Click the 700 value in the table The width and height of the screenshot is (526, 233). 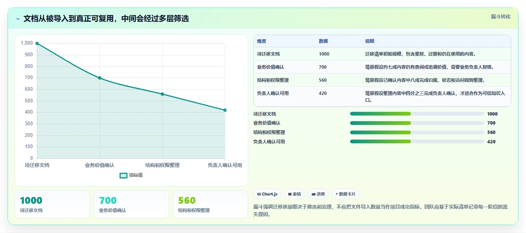tap(323, 67)
